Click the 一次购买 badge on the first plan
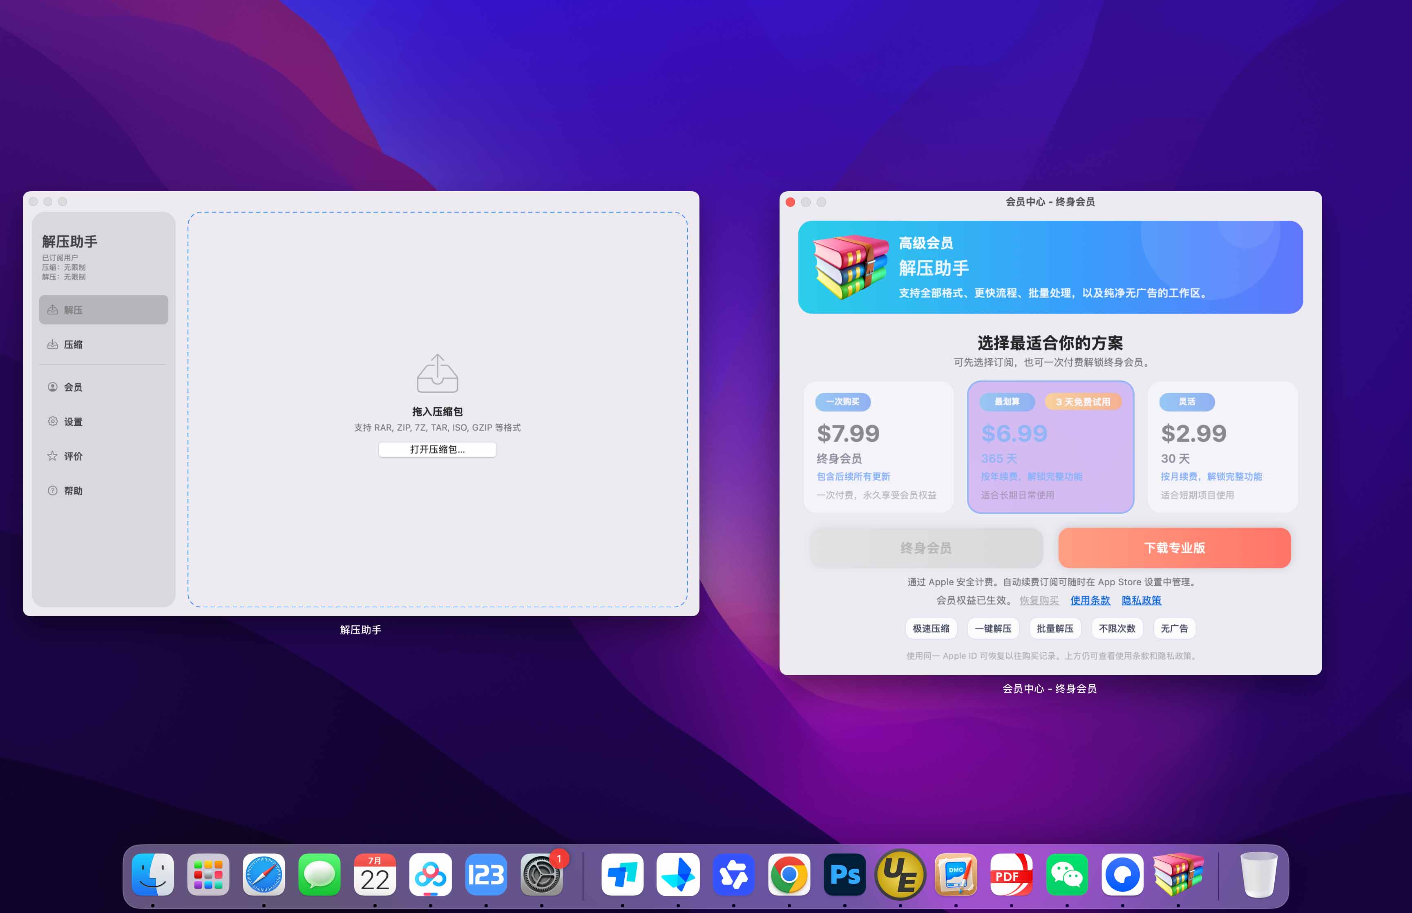Image resolution: width=1412 pixels, height=913 pixels. click(842, 402)
